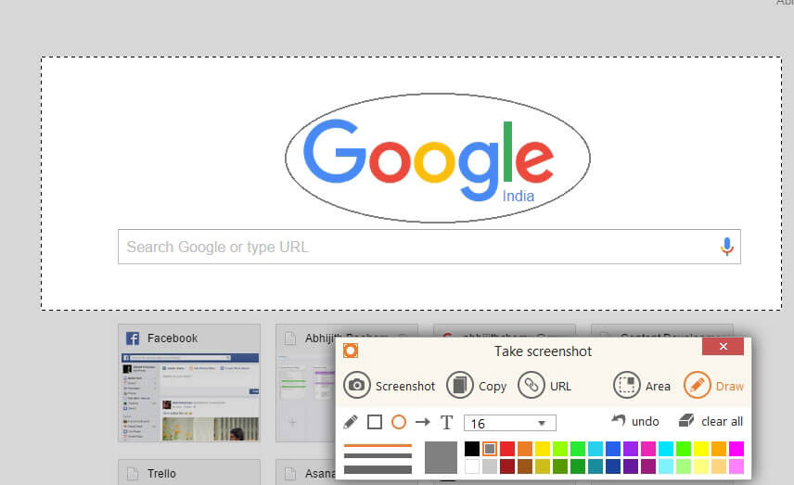Viewport: 794px width, 485px height.
Task: Pick the brown color swatch
Action: (x=525, y=466)
